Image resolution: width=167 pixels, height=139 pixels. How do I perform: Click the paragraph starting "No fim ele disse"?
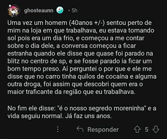[x=82, y=112]
